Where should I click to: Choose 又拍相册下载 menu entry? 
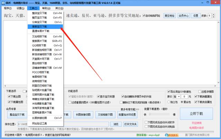(45, 37)
